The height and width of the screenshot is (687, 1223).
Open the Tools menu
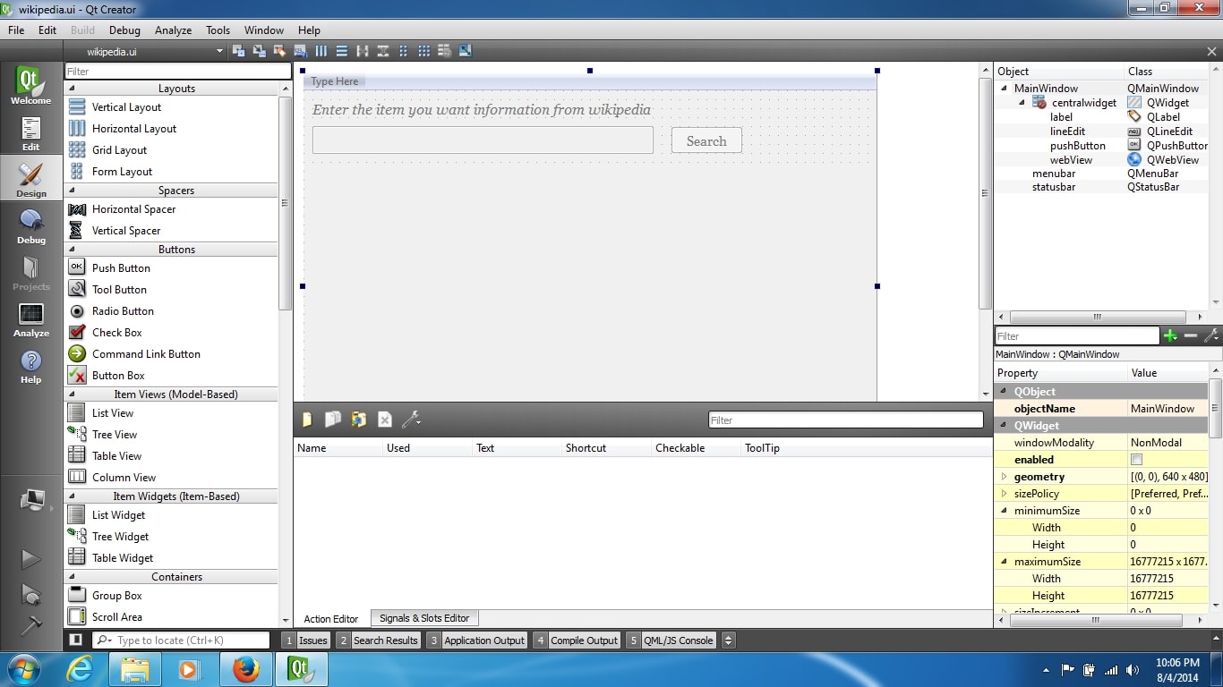[x=218, y=30]
